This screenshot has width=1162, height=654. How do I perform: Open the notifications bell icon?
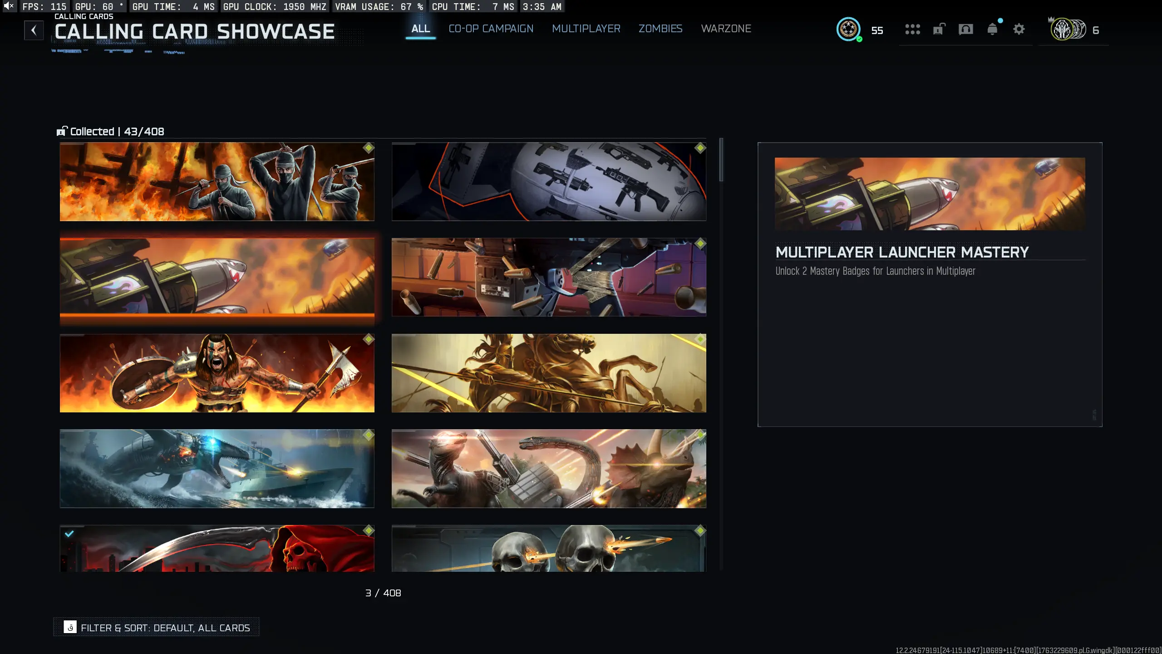[992, 30]
